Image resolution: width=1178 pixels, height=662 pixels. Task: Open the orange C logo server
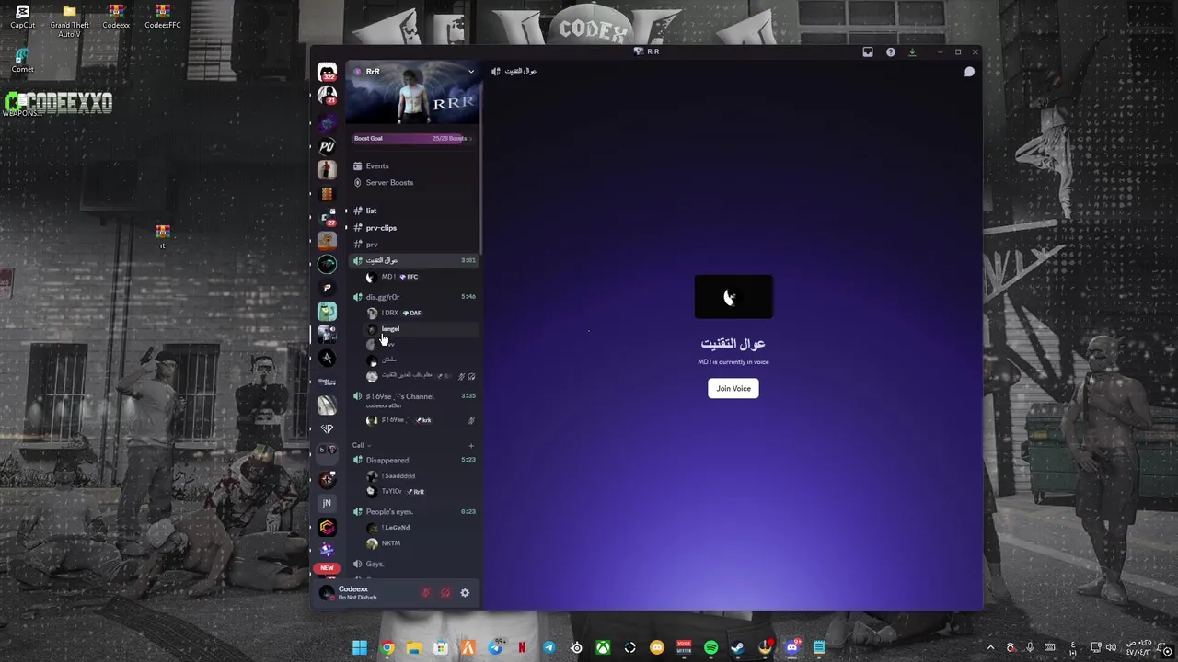(x=327, y=527)
